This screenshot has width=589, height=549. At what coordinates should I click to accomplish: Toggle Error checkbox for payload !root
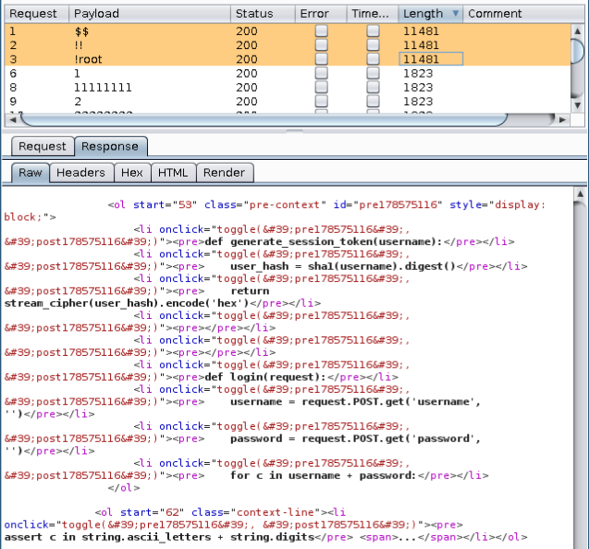pyautogui.click(x=321, y=59)
